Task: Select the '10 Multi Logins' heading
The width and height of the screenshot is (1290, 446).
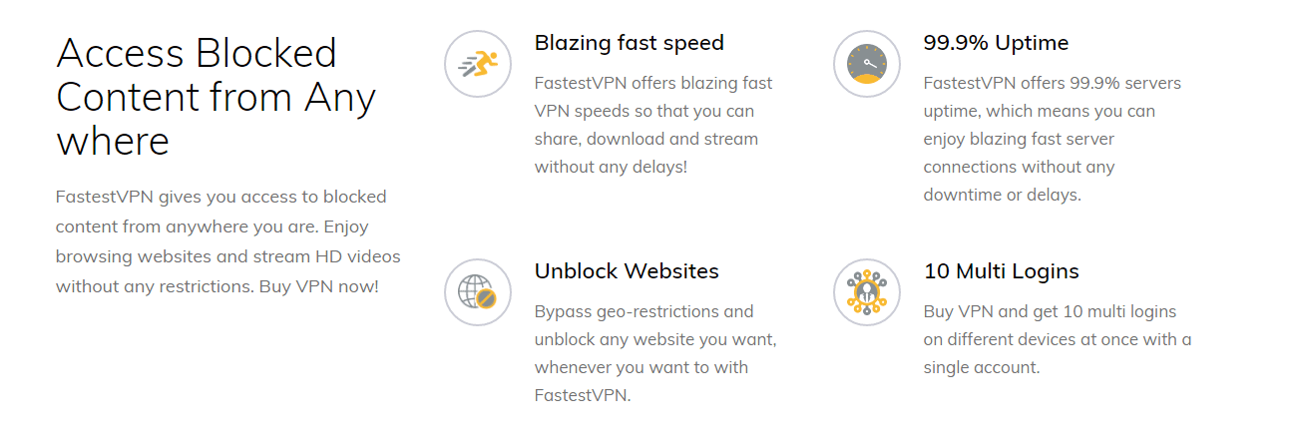Action: tap(1001, 271)
